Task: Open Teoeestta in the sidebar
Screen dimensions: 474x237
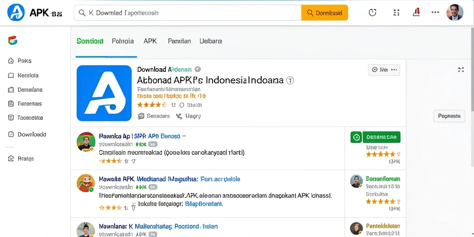Action: 30,118
